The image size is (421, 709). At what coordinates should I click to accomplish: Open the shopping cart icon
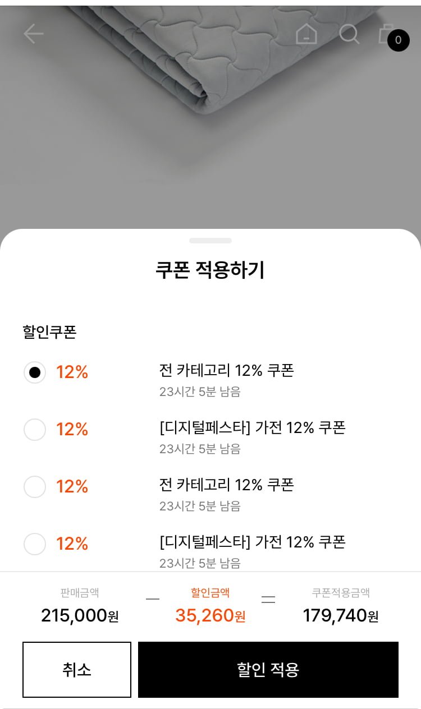click(x=385, y=34)
